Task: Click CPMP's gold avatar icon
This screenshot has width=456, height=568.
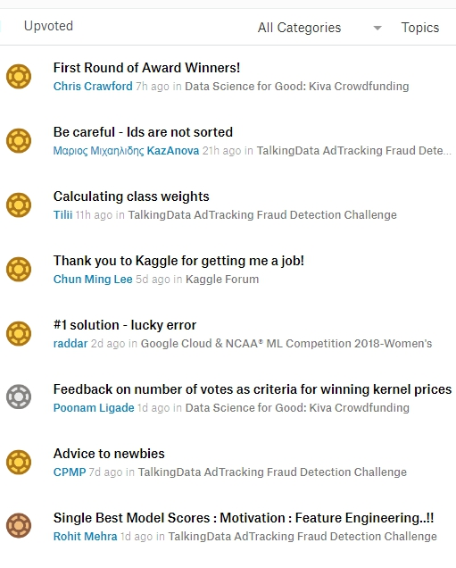Action: click(x=19, y=463)
